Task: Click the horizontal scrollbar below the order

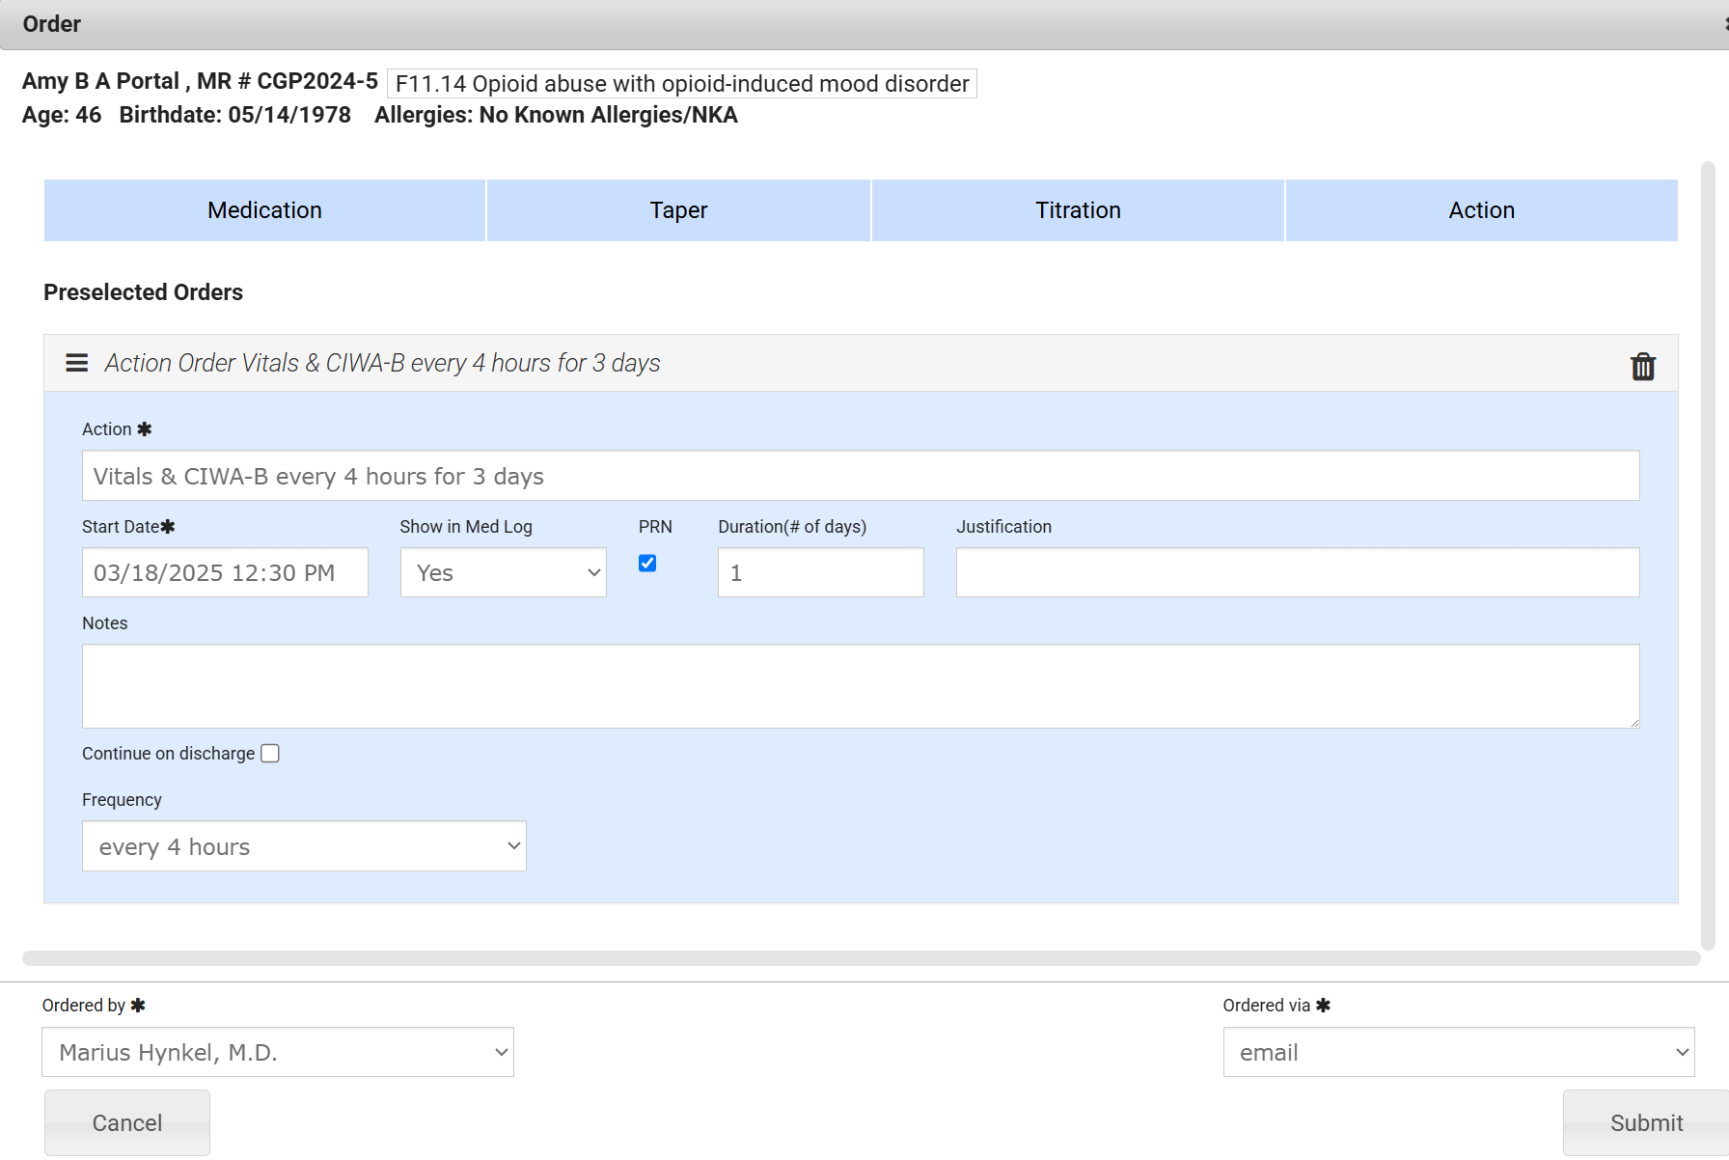Action: point(861,958)
